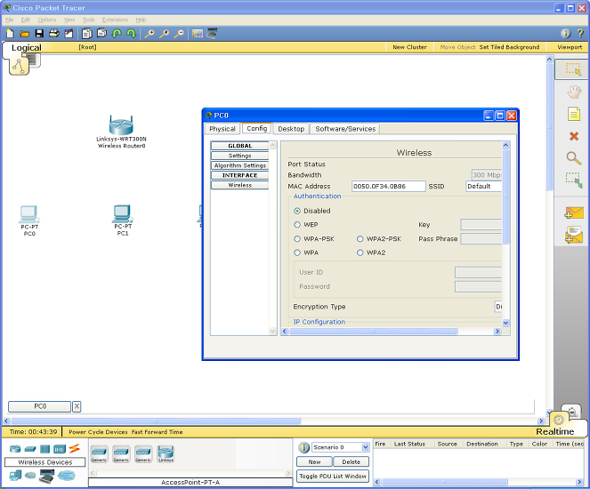
Task: Pick the Linksys wireless router device
Action: [166, 453]
